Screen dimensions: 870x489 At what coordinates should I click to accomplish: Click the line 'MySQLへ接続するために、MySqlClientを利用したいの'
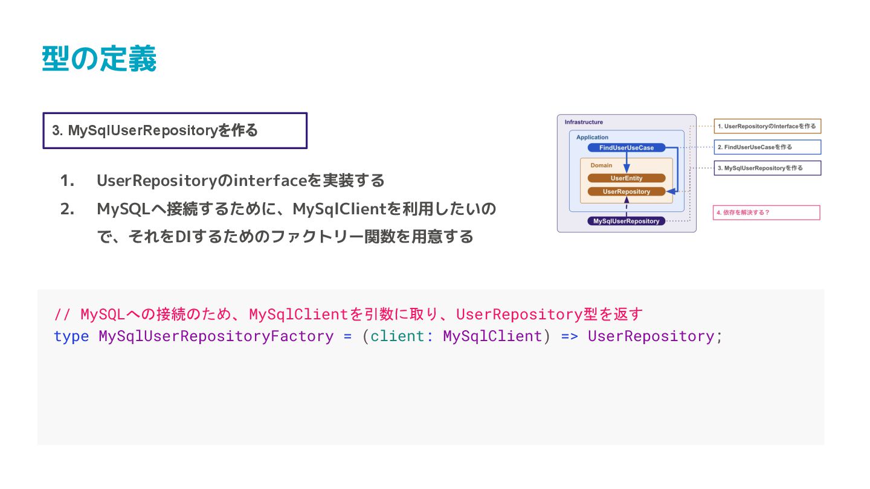coord(297,209)
